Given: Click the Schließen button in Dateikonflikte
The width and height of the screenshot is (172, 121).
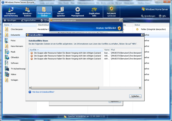Looking at the screenshot, I should coord(135,96).
